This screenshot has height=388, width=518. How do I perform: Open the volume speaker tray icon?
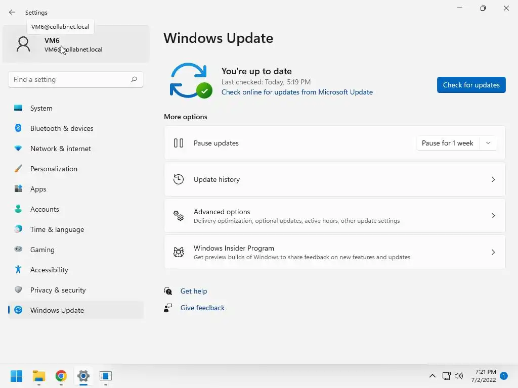coord(458,375)
